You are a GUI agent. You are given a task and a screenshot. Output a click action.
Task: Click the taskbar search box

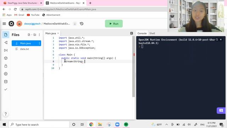point(39,124)
